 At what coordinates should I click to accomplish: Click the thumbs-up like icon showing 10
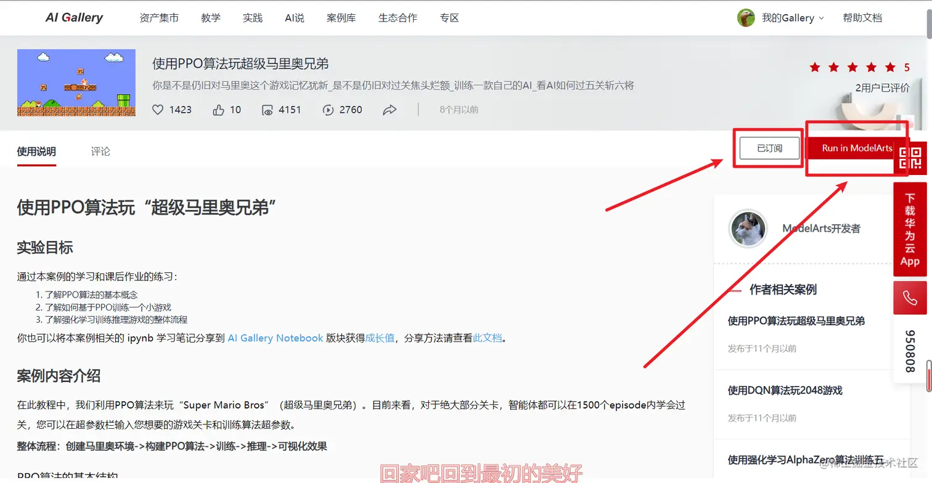218,110
